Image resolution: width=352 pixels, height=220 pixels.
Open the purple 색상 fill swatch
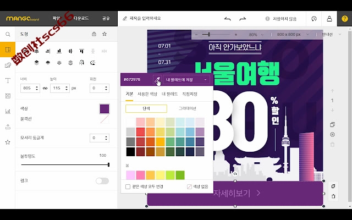(x=105, y=109)
